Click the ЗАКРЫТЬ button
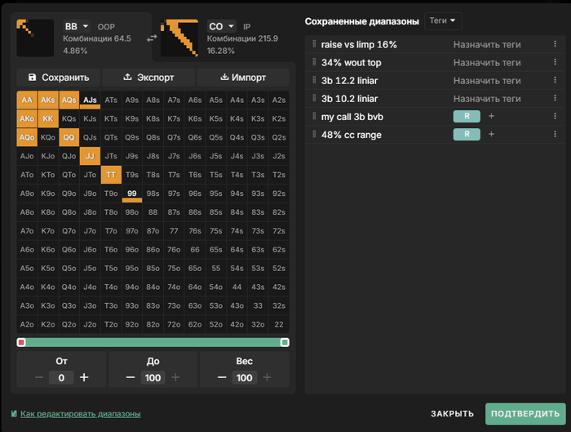 coord(452,414)
